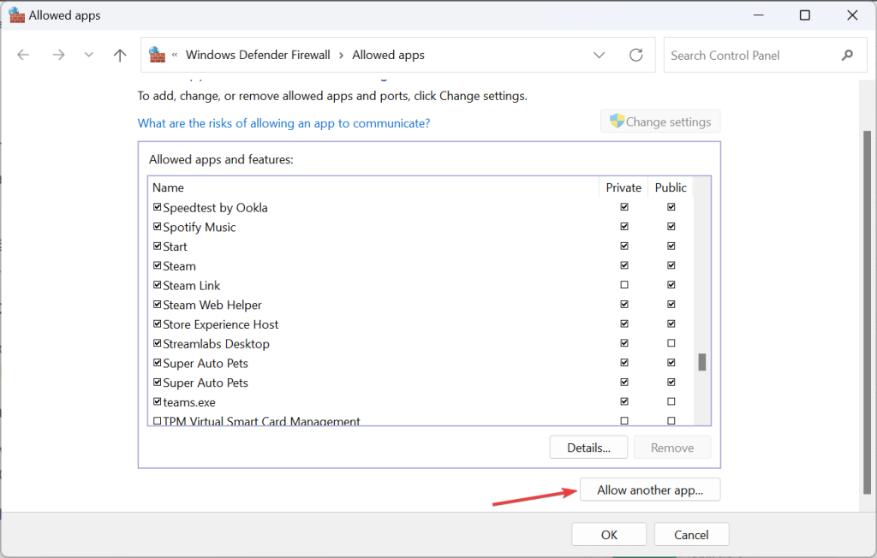Viewport: 877px width, 558px height.
Task: Check TPM Virtual Smart Card Management checkbox
Action: coord(158,421)
